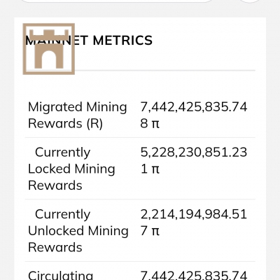This screenshot has height=280, width=280.
Task: Click the word Currently in the locked rewards row
Action: coord(62,153)
